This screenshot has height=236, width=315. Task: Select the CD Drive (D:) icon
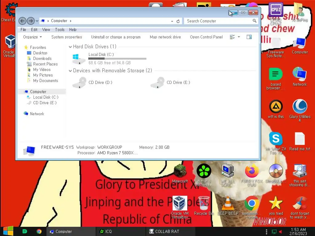[x=79, y=82]
